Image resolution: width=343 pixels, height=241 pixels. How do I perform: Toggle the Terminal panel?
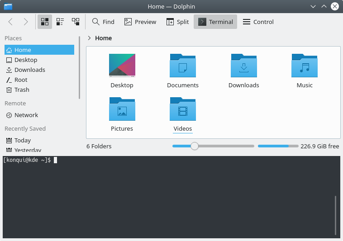click(x=215, y=22)
